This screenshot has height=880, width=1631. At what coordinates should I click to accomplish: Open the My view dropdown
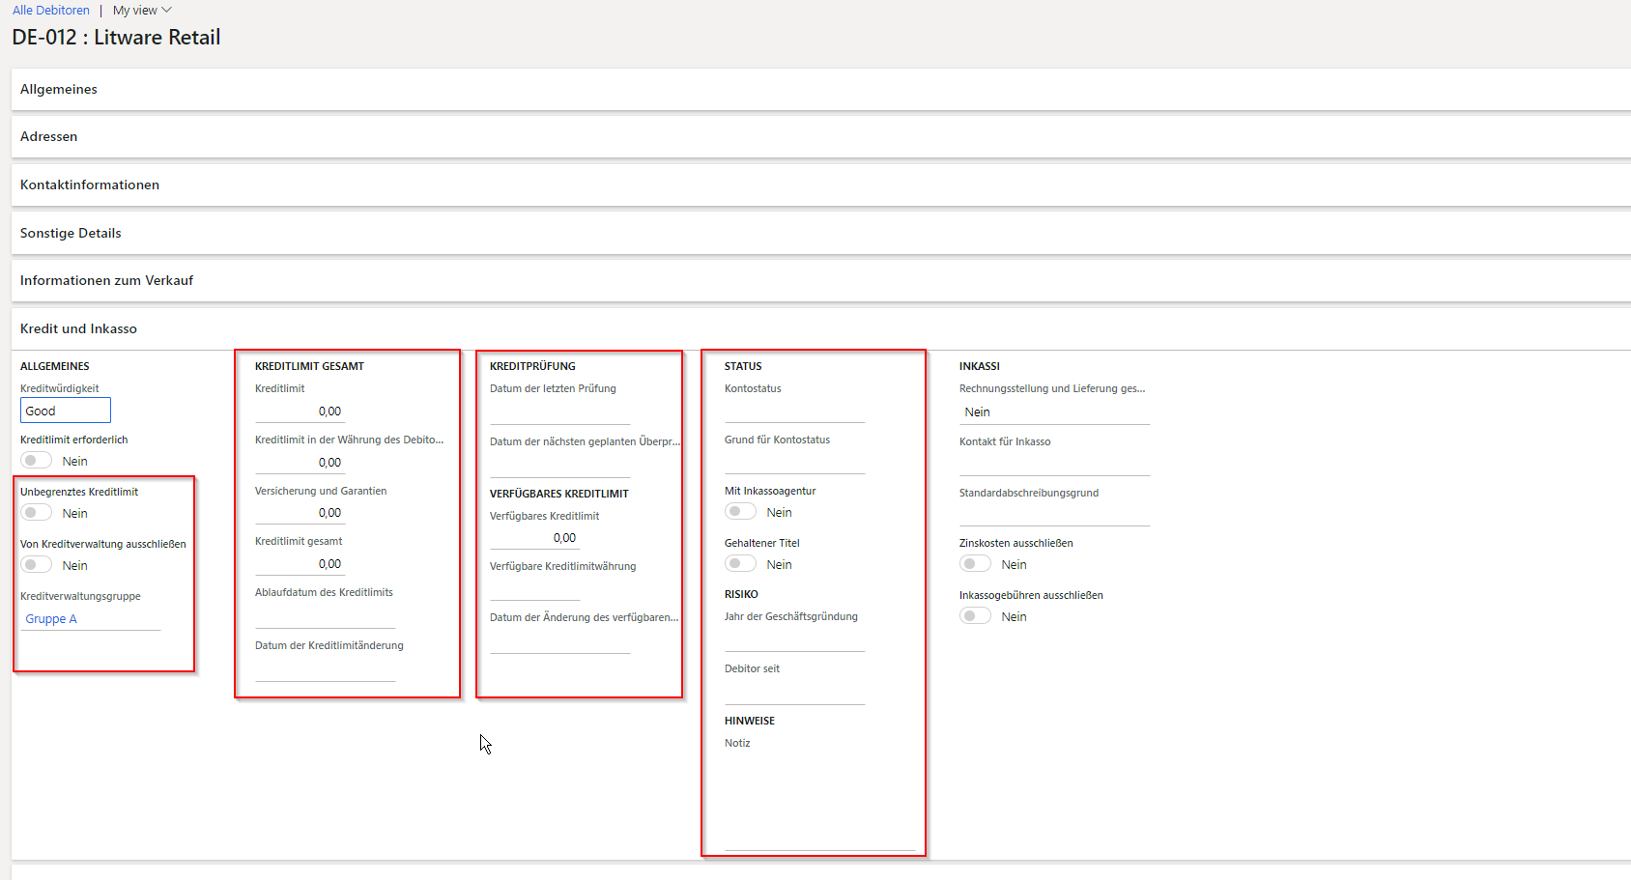(x=141, y=10)
